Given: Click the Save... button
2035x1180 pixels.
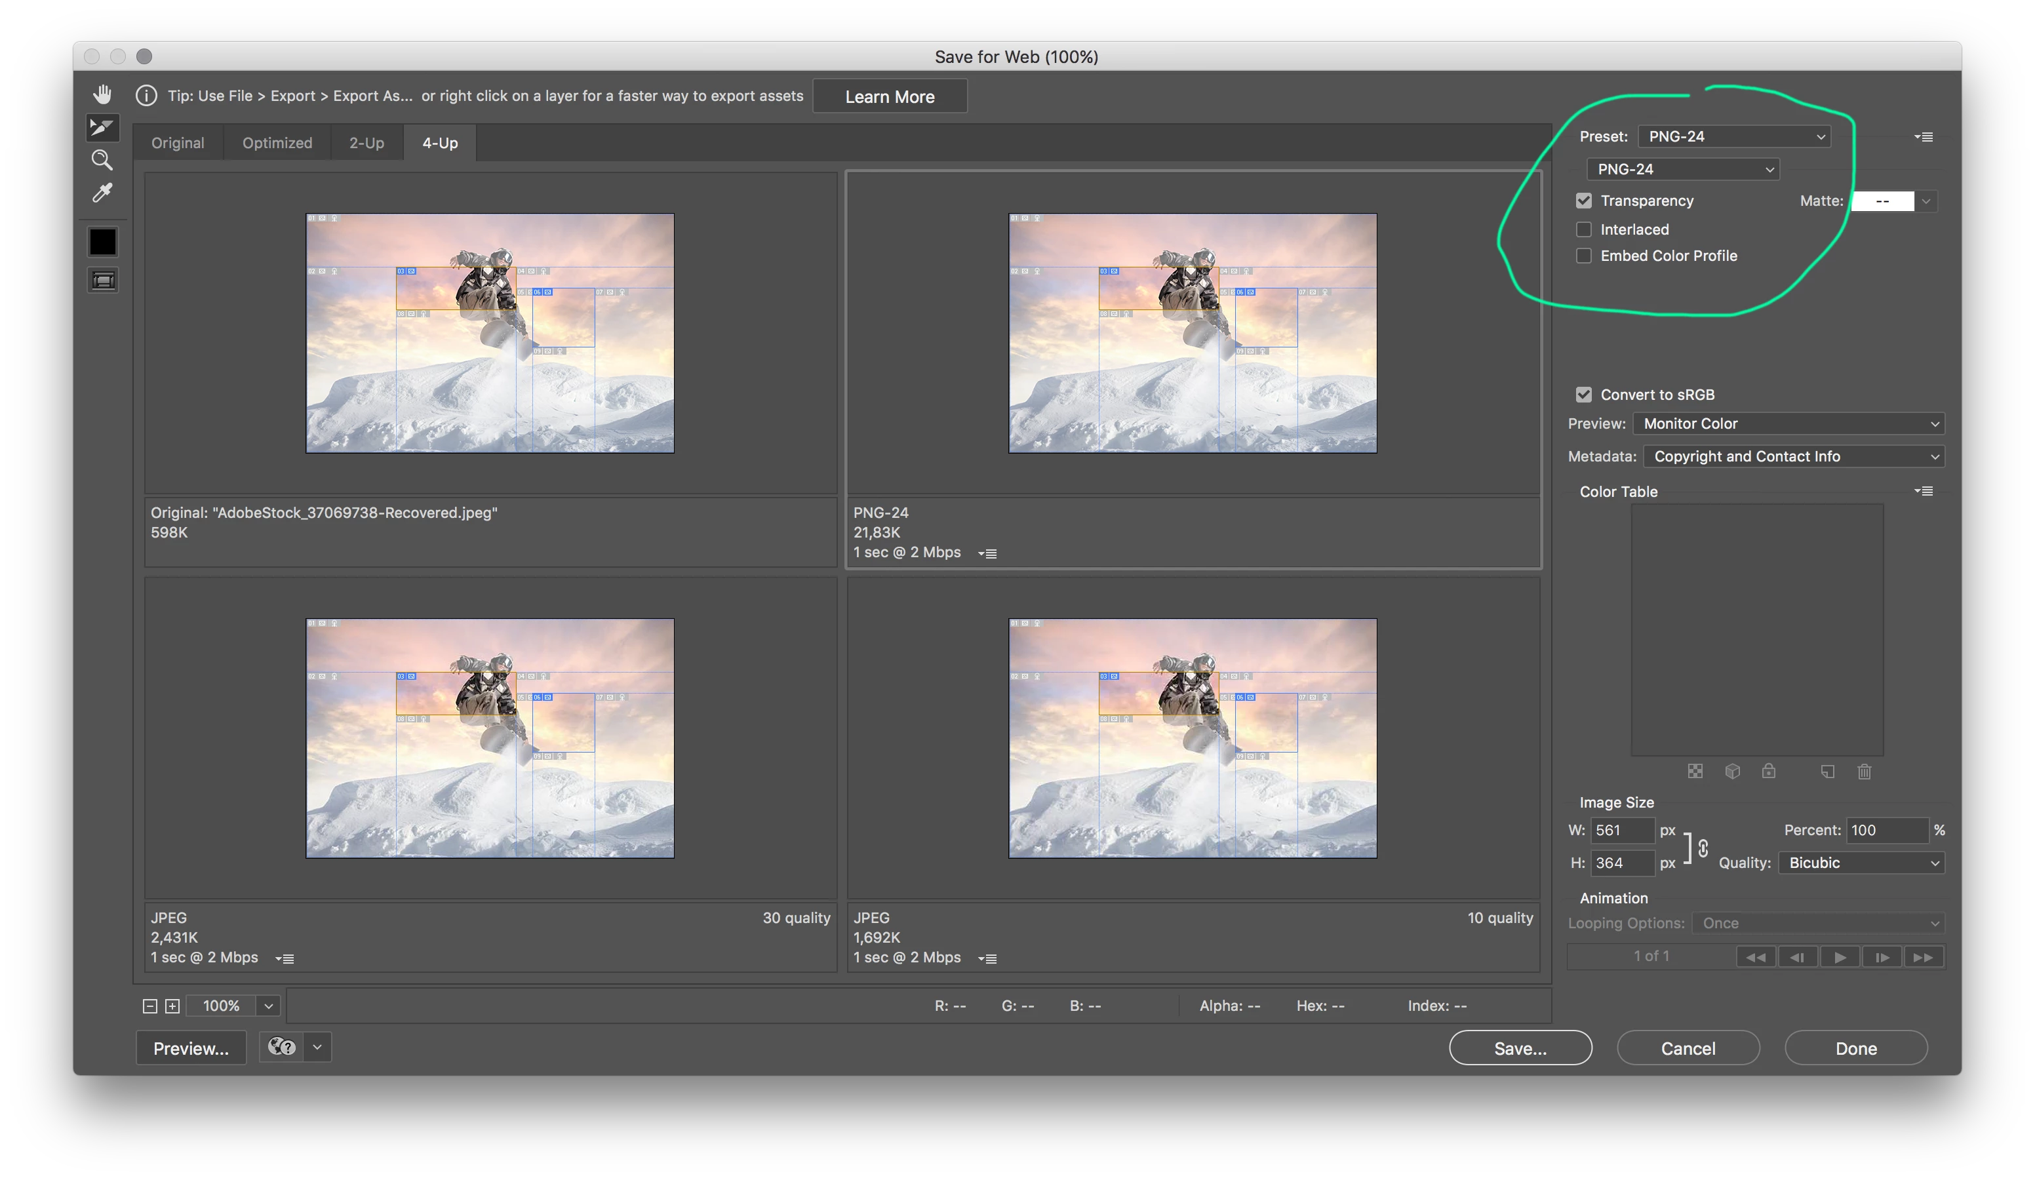Looking at the screenshot, I should click(x=1520, y=1048).
